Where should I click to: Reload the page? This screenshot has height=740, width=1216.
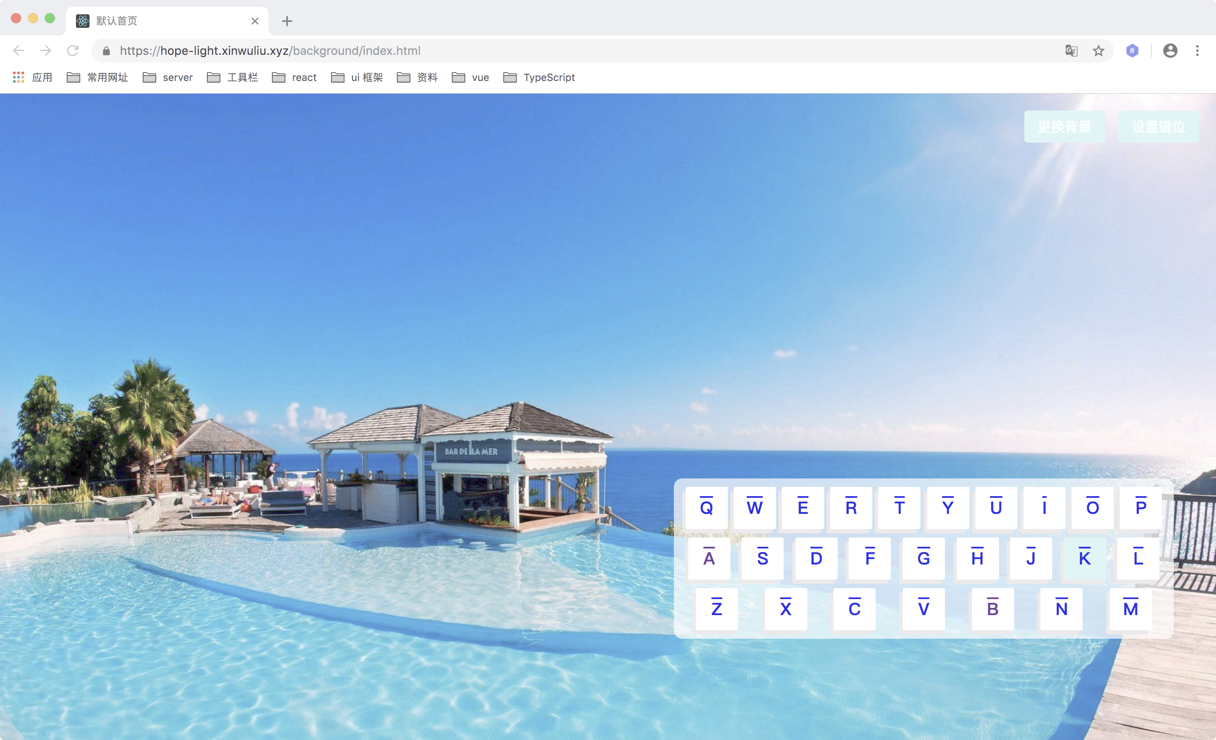tap(73, 51)
